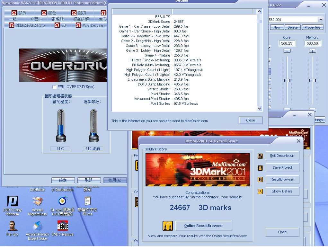Click the Memory frequency field showing 580.50

pyautogui.click(x=312, y=43)
